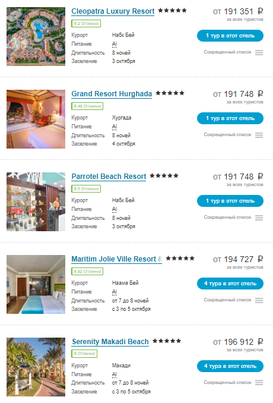Click list icon beside Parrotel's Сокращенный список
273x403 pixels.
pos(259,218)
